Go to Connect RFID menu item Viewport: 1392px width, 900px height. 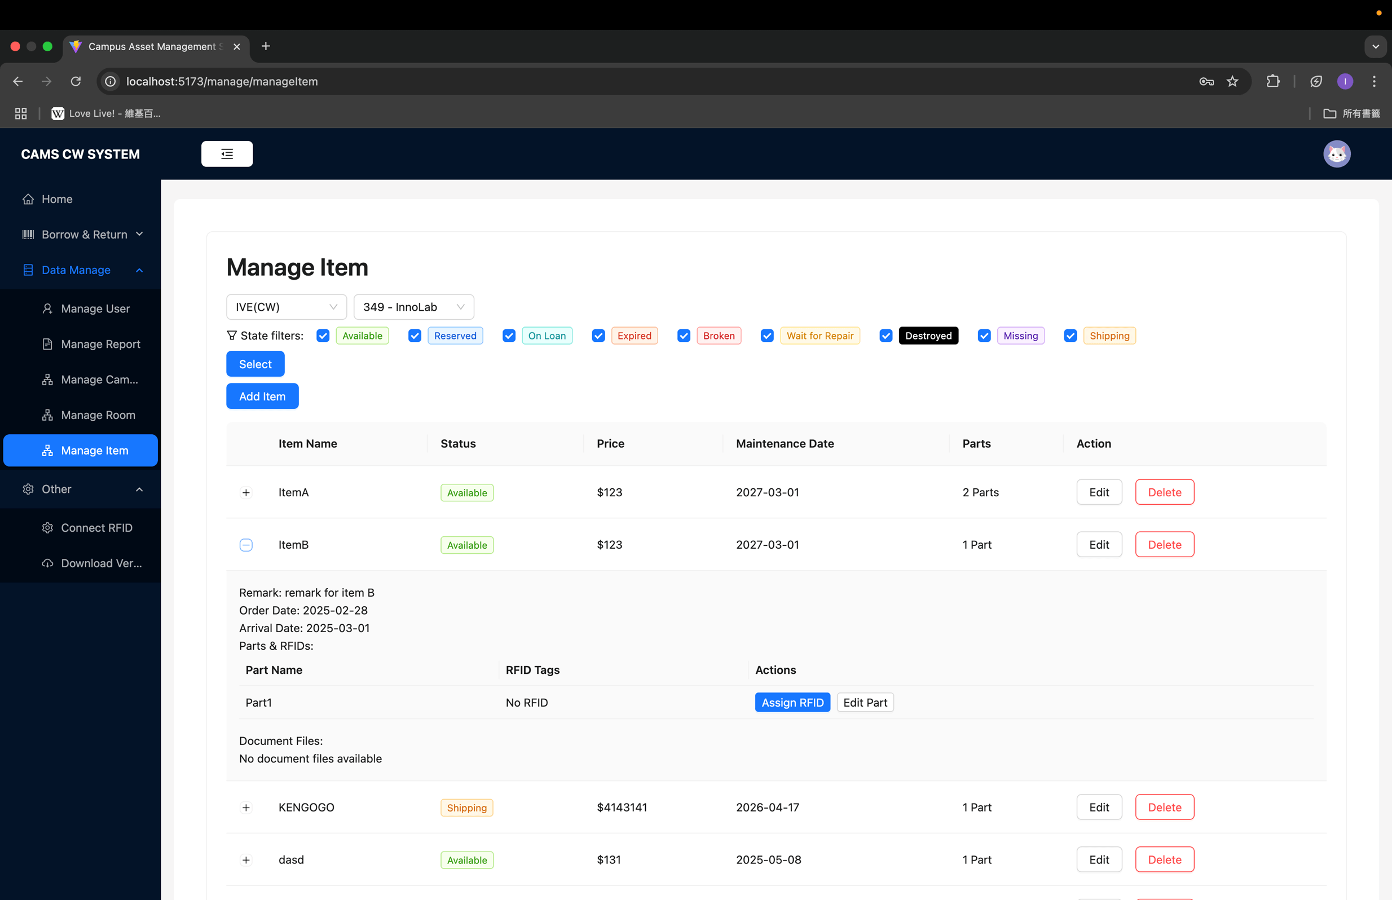click(96, 528)
